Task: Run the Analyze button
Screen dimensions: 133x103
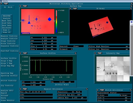Action: [x=7, y=18]
